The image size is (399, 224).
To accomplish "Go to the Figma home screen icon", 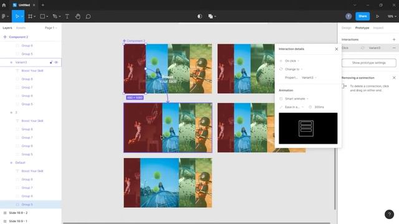I will [4, 5].
